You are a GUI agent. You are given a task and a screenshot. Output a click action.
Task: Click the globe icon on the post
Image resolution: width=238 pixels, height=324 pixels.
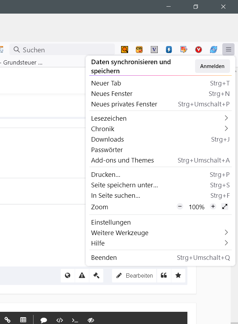coord(68,276)
